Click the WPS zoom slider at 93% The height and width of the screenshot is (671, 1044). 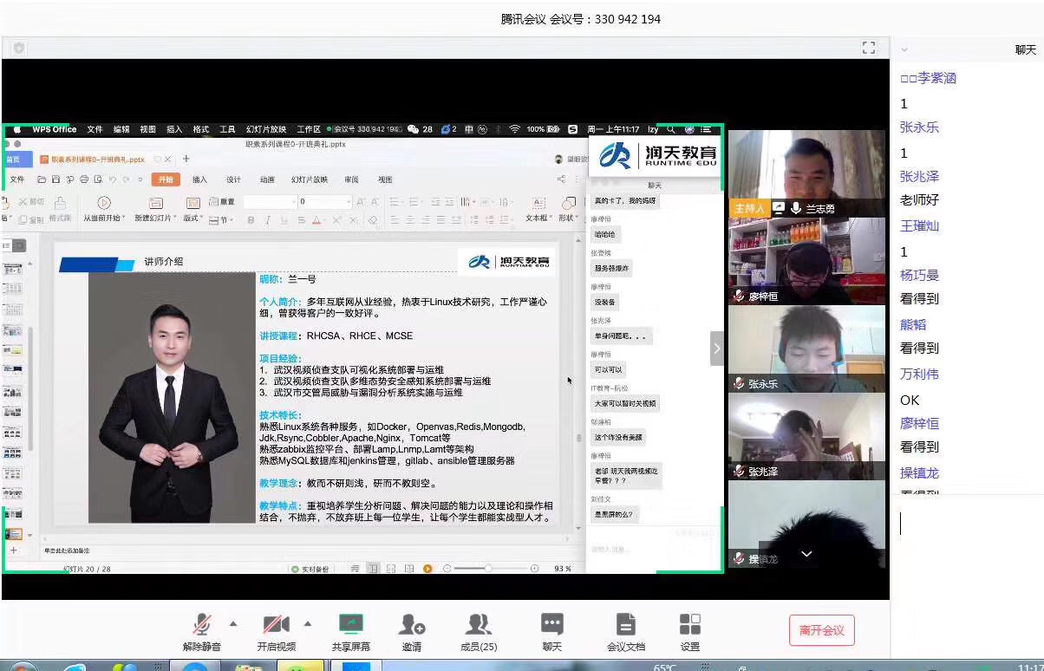[488, 569]
